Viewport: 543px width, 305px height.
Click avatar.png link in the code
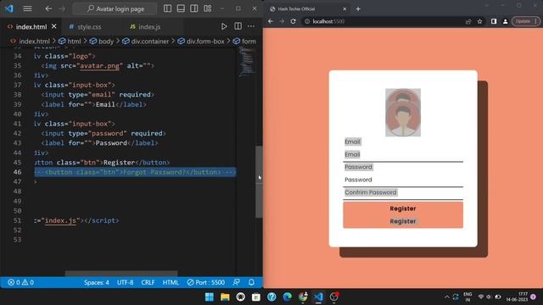click(99, 66)
